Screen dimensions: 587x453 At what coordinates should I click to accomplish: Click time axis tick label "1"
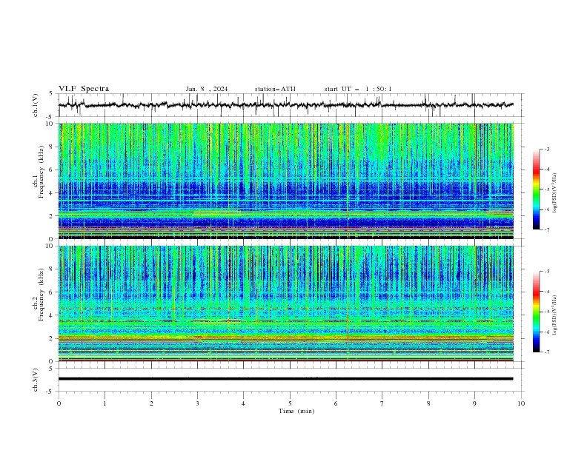pos(105,403)
